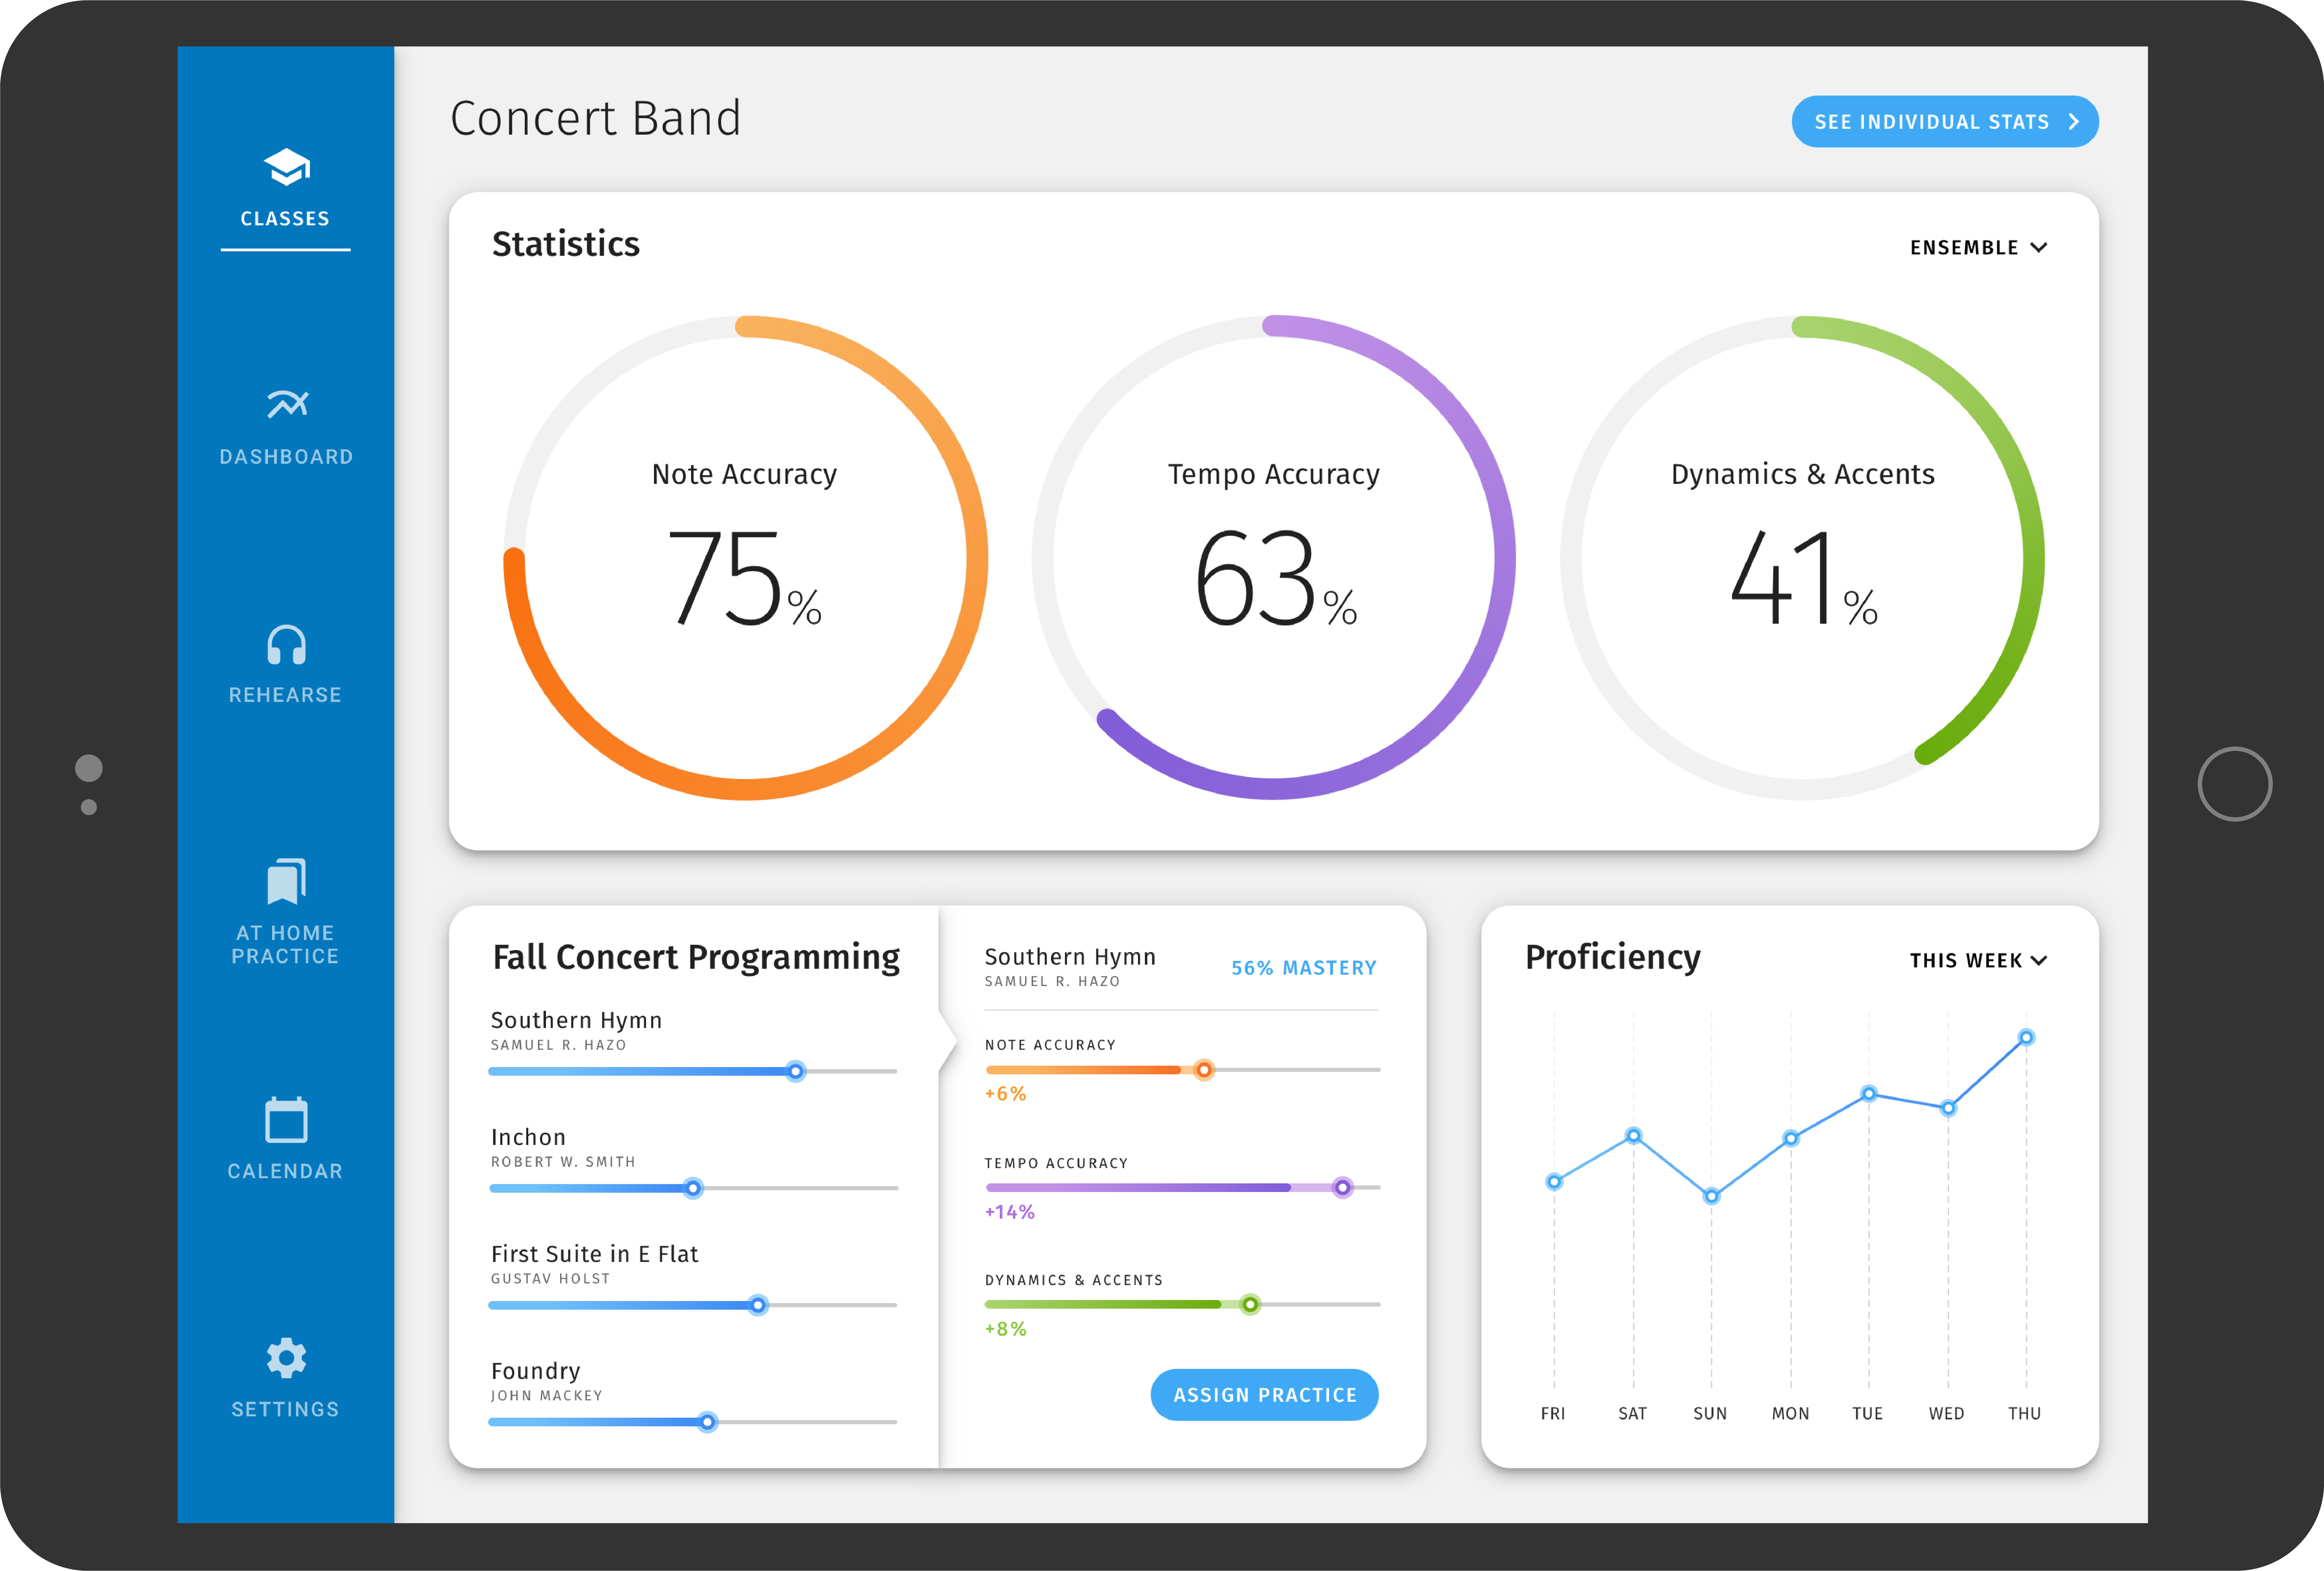
Task: Click the Fall Concert Programming heading
Action: coord(696,958)
